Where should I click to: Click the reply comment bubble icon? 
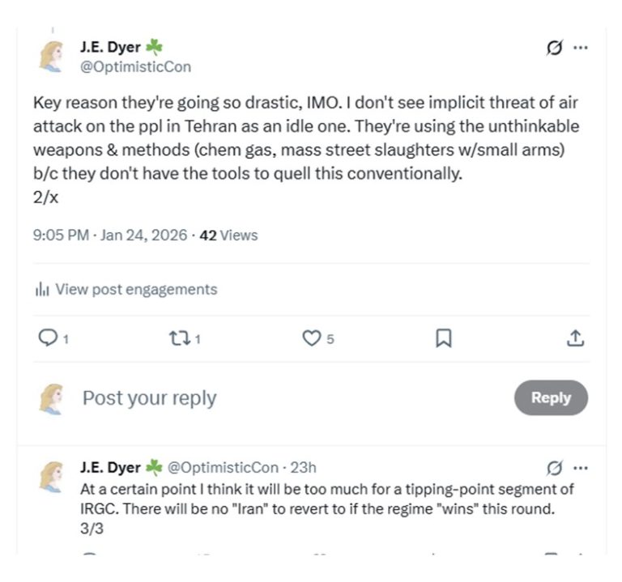[x=49, y=339]
